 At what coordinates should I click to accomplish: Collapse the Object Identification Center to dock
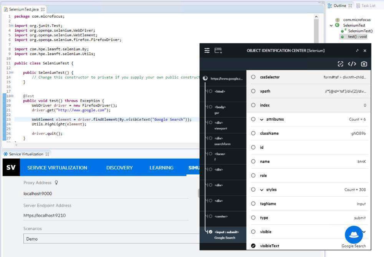coord(357,50)
